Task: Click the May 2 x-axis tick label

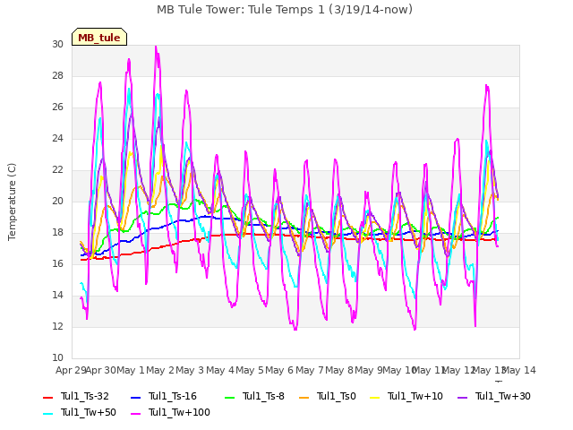Action: click(160, 370)
